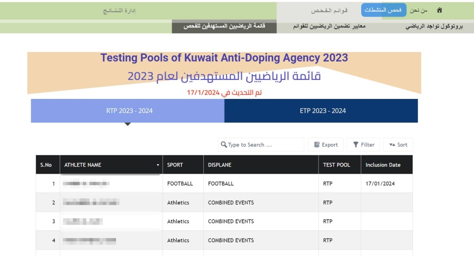Open the ATHLETE NAME column dropdown arrow

(x=158, y=165)
